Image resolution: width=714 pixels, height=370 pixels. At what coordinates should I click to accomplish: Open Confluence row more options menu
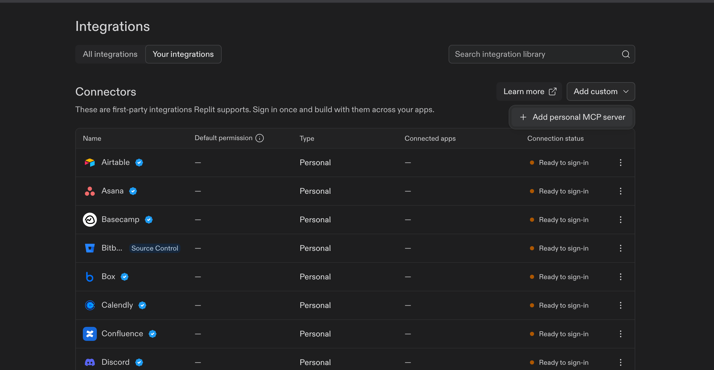[x=621, y=334]
